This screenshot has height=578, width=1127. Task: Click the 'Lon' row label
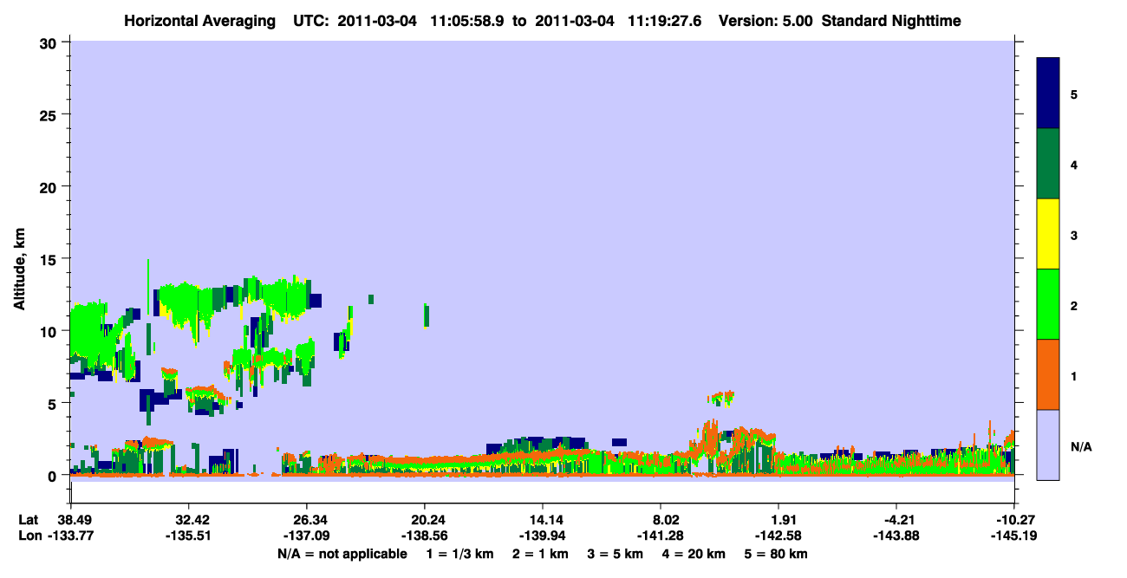pyautogui.click(x=29, y=536)
